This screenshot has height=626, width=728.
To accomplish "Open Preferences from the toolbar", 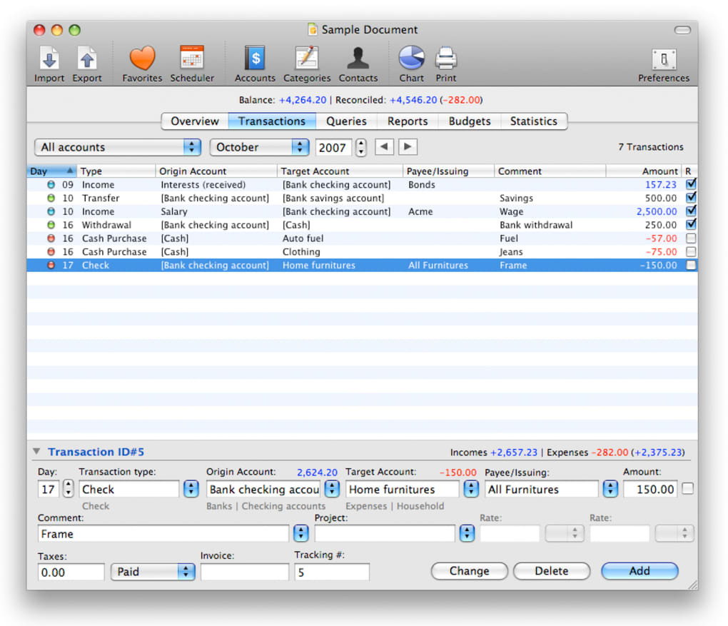I will coord(664,59).
